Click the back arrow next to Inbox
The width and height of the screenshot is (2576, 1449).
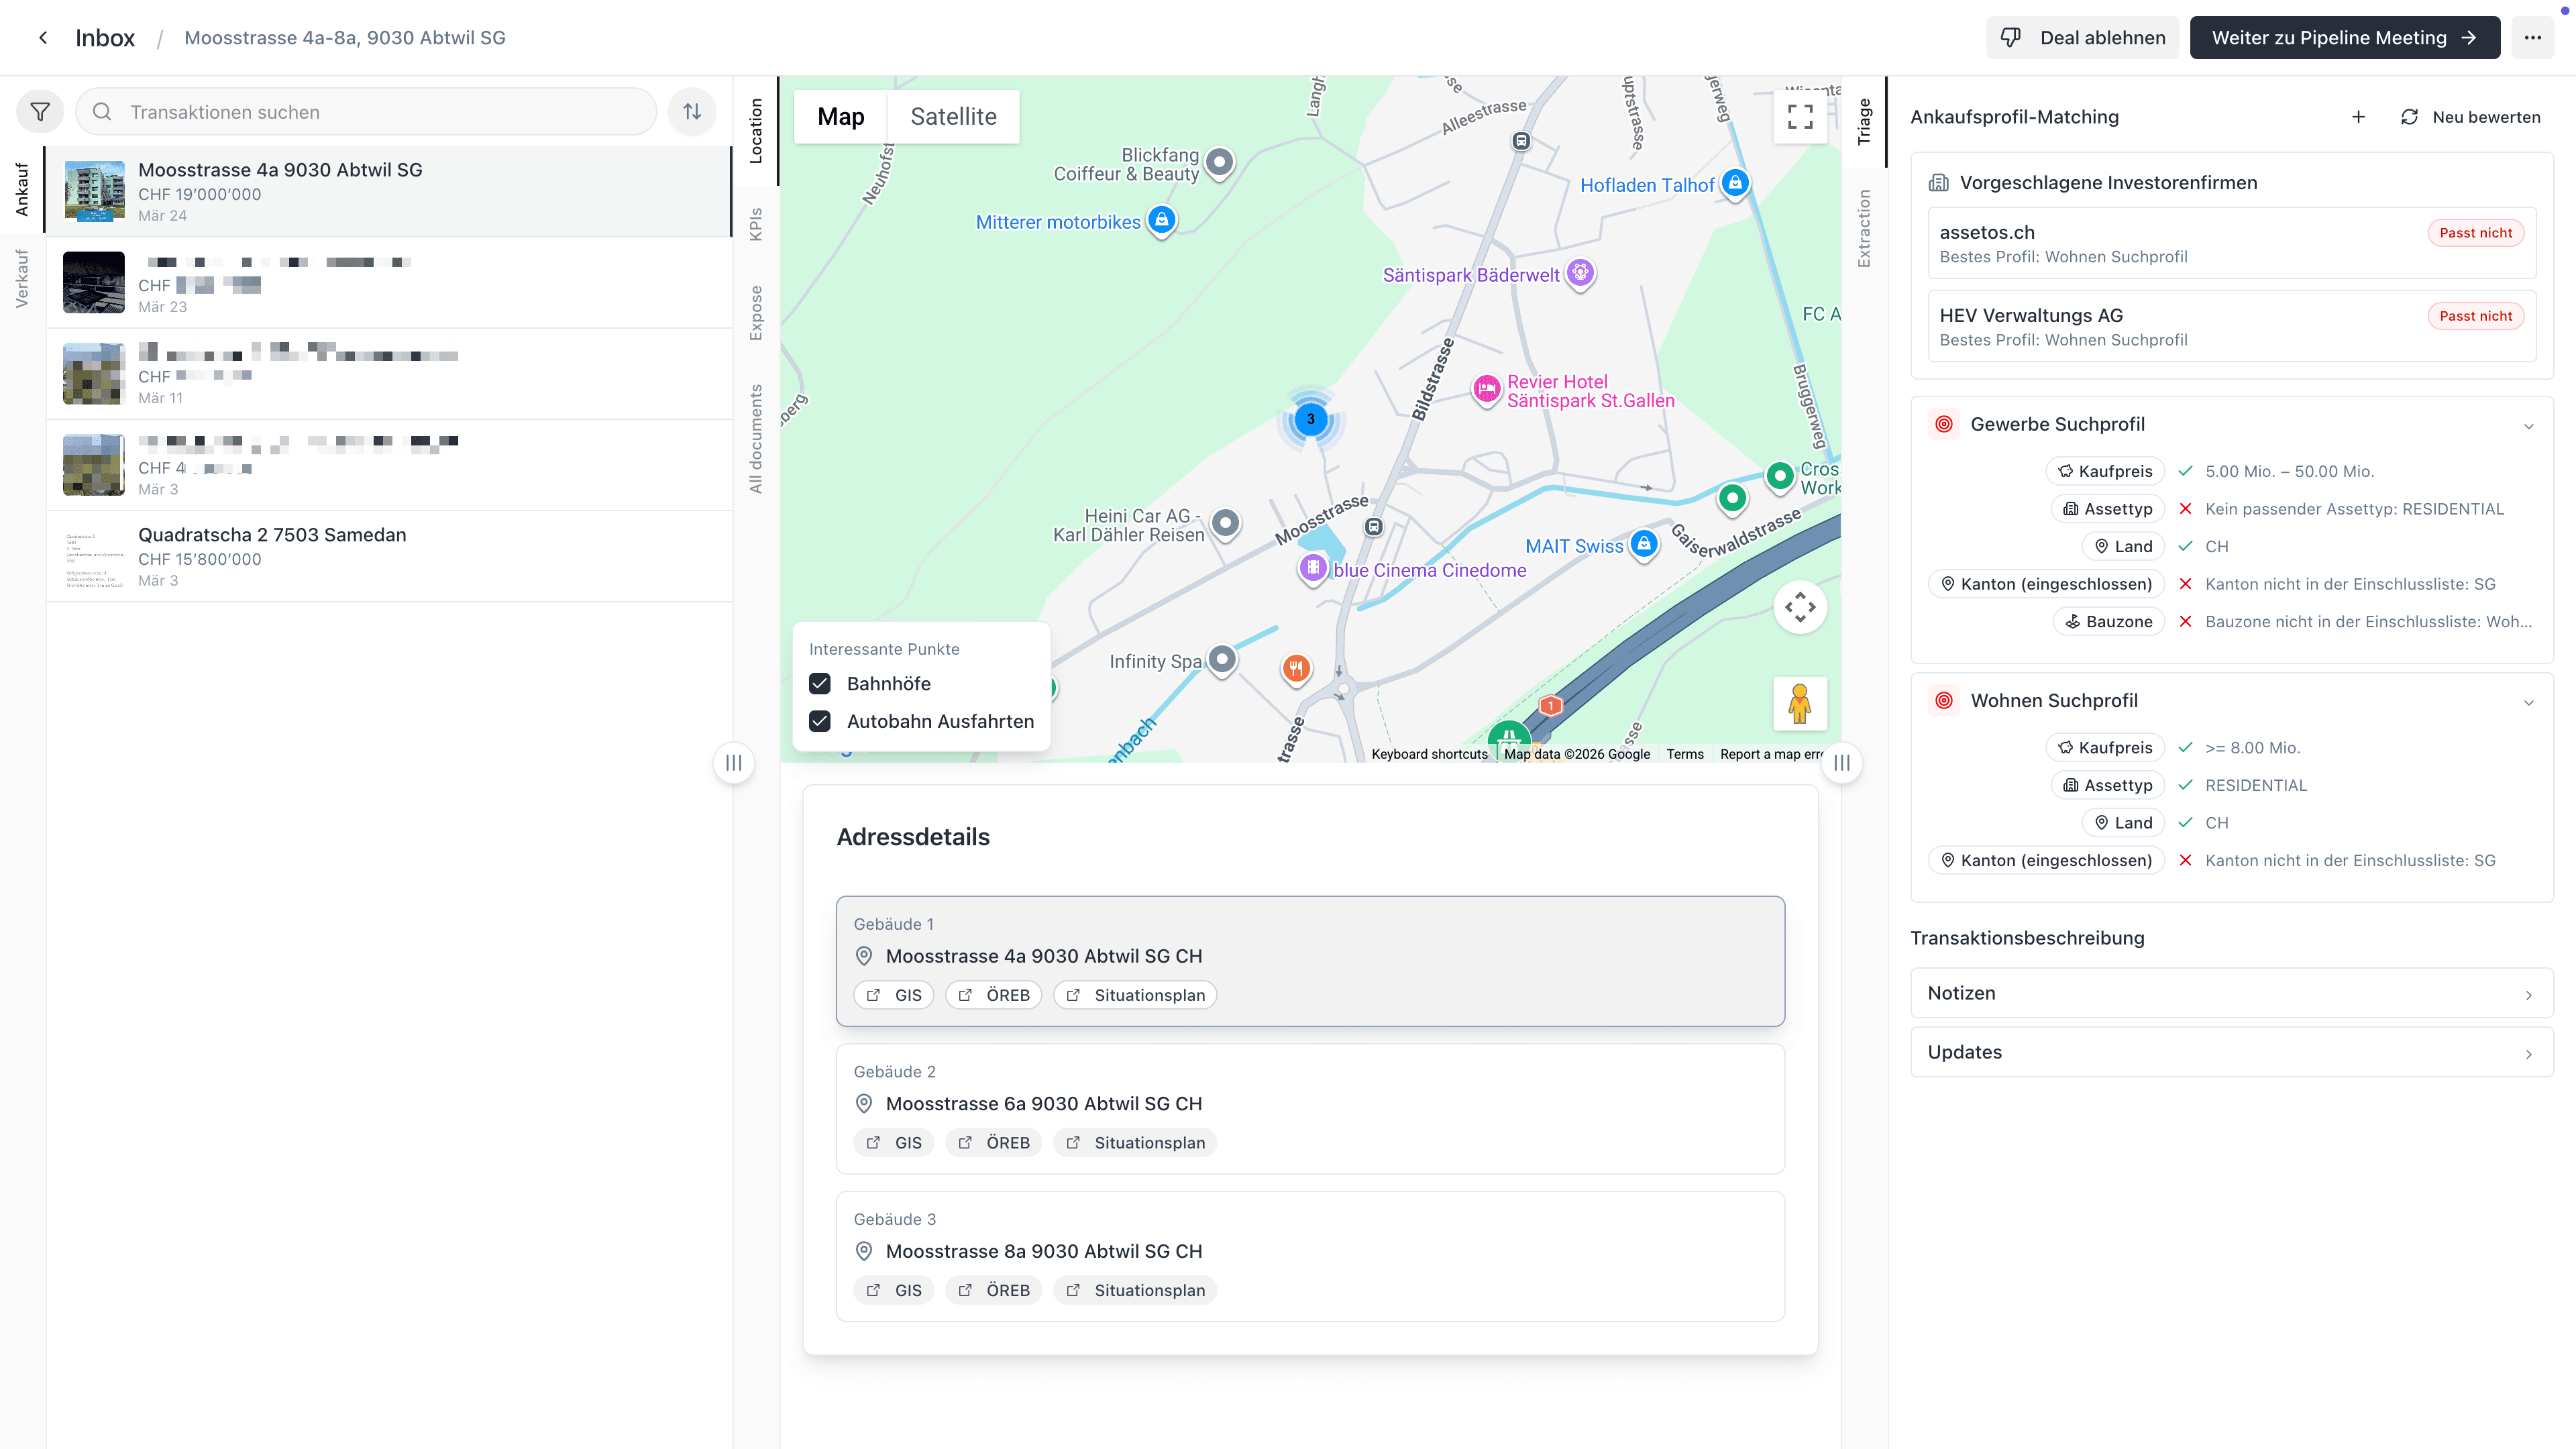(43, 38)
